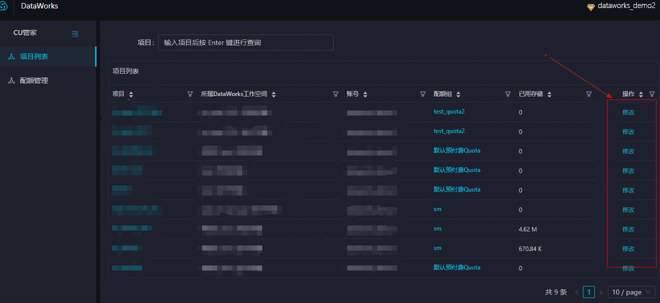Sort table by 已用存储 column
The width and height of the screenshot is (660, 303).
coord(549,94)
